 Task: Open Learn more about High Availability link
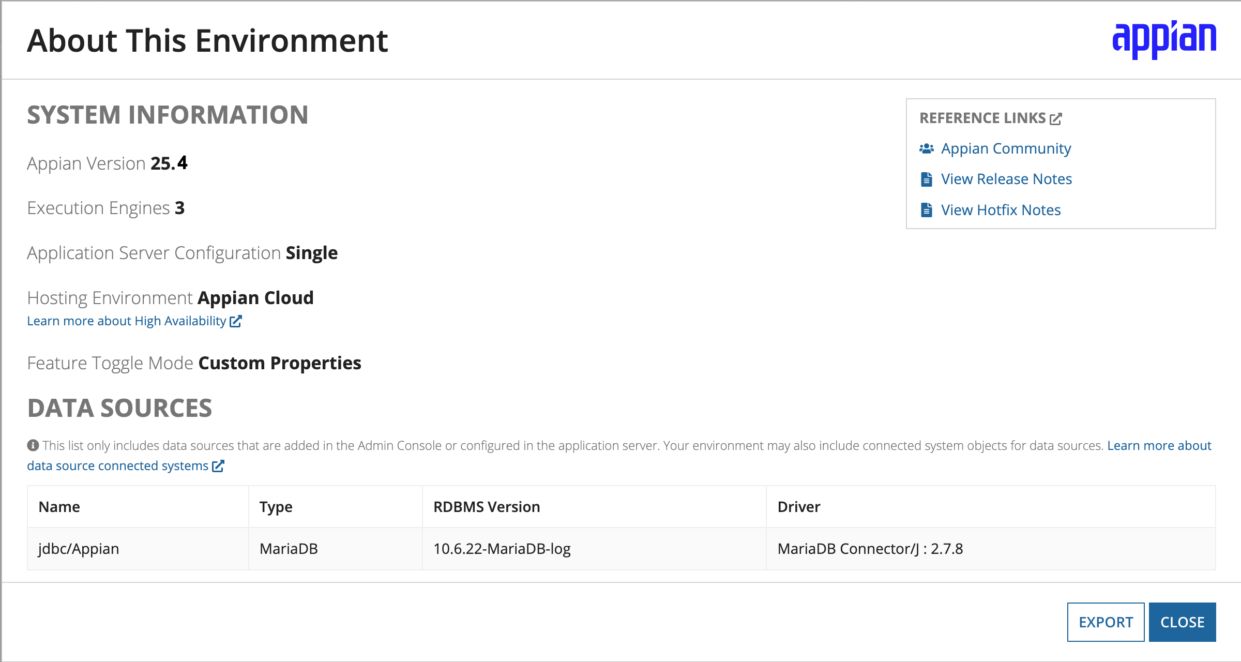[x=127, y=321]
